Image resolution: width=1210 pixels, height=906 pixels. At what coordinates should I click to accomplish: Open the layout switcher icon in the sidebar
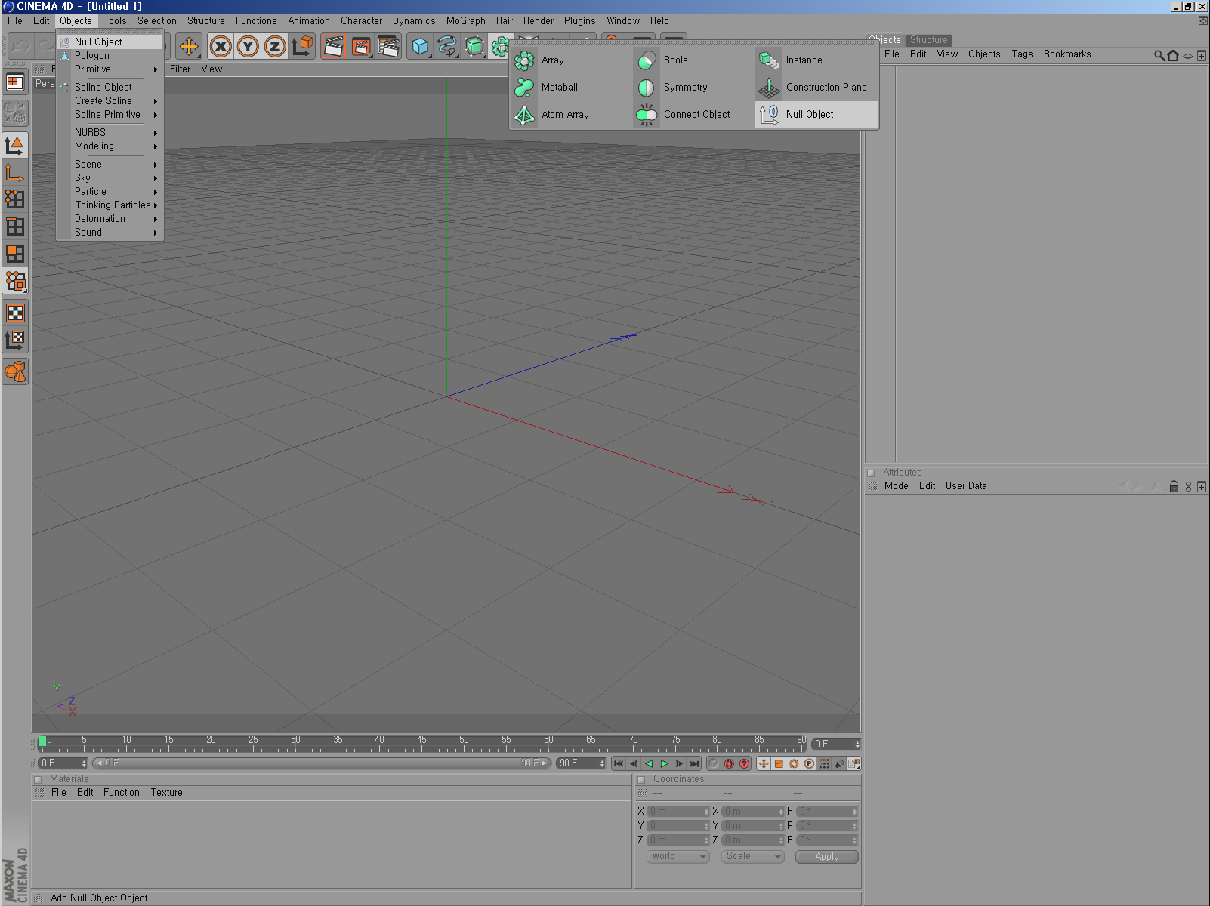(15, 83)
